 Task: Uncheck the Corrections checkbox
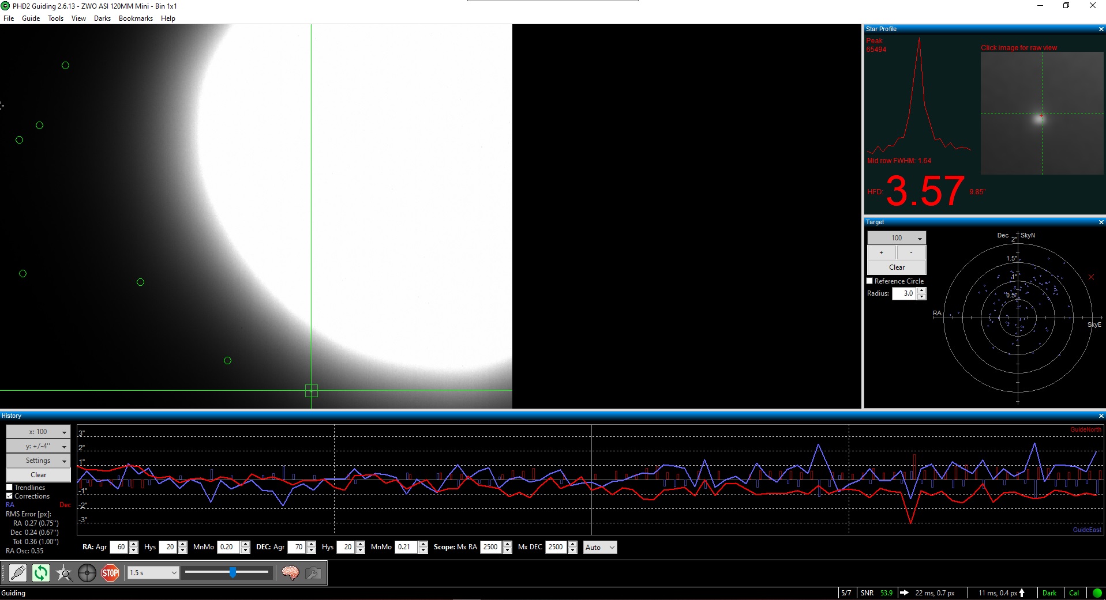point(9,496)
